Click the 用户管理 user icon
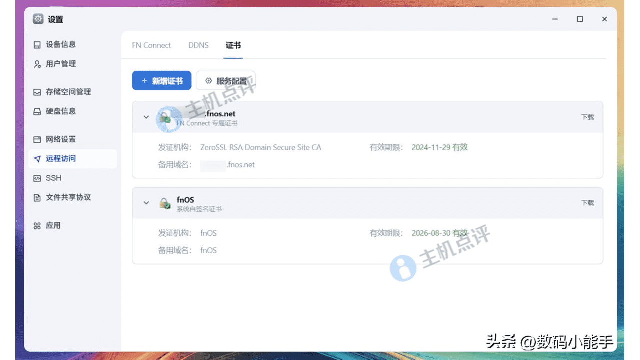 click(37, 64)
